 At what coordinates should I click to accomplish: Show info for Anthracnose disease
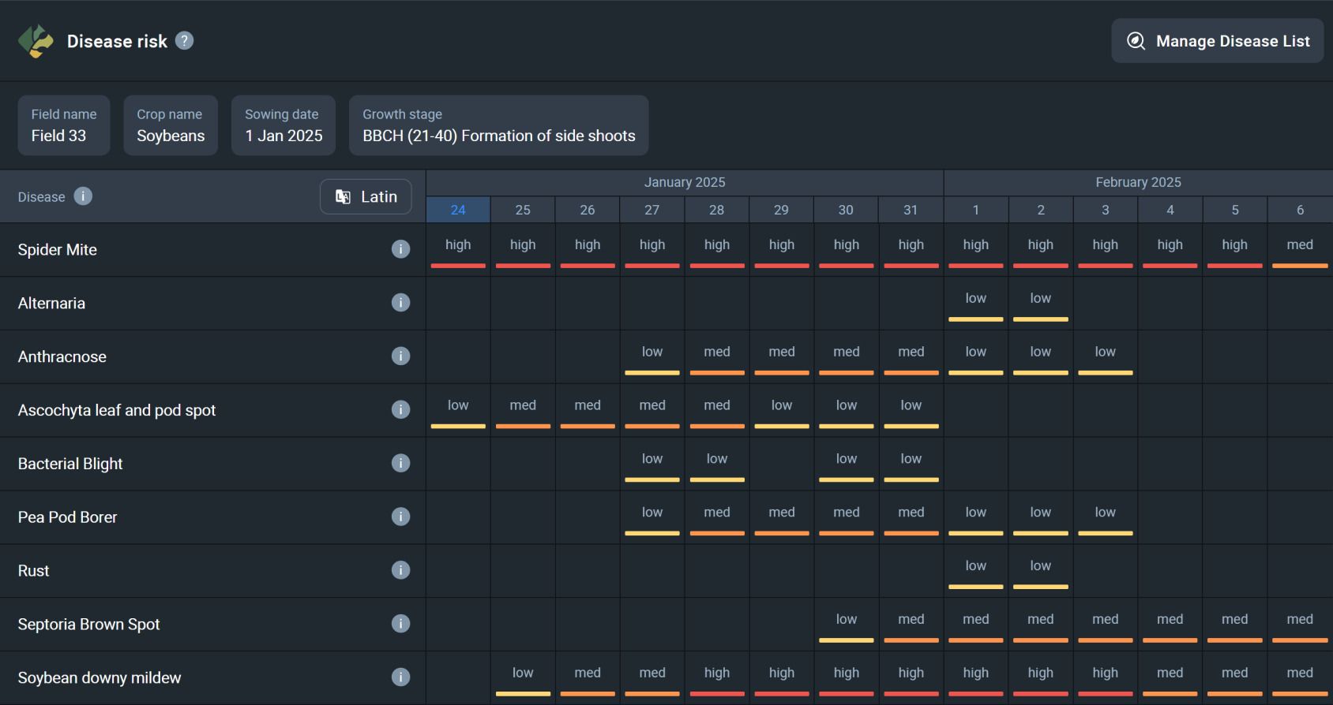tap(400, 356)
